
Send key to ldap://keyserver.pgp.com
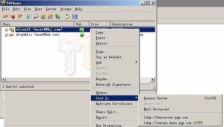click(180, 117)
